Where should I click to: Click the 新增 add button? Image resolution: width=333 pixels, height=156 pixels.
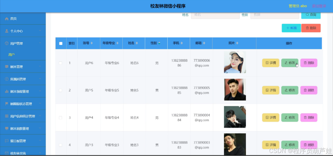click(291, 28)
